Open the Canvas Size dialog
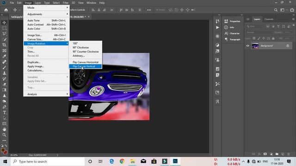Viewport: 296px width, 166px height. [x=46, y=39]
